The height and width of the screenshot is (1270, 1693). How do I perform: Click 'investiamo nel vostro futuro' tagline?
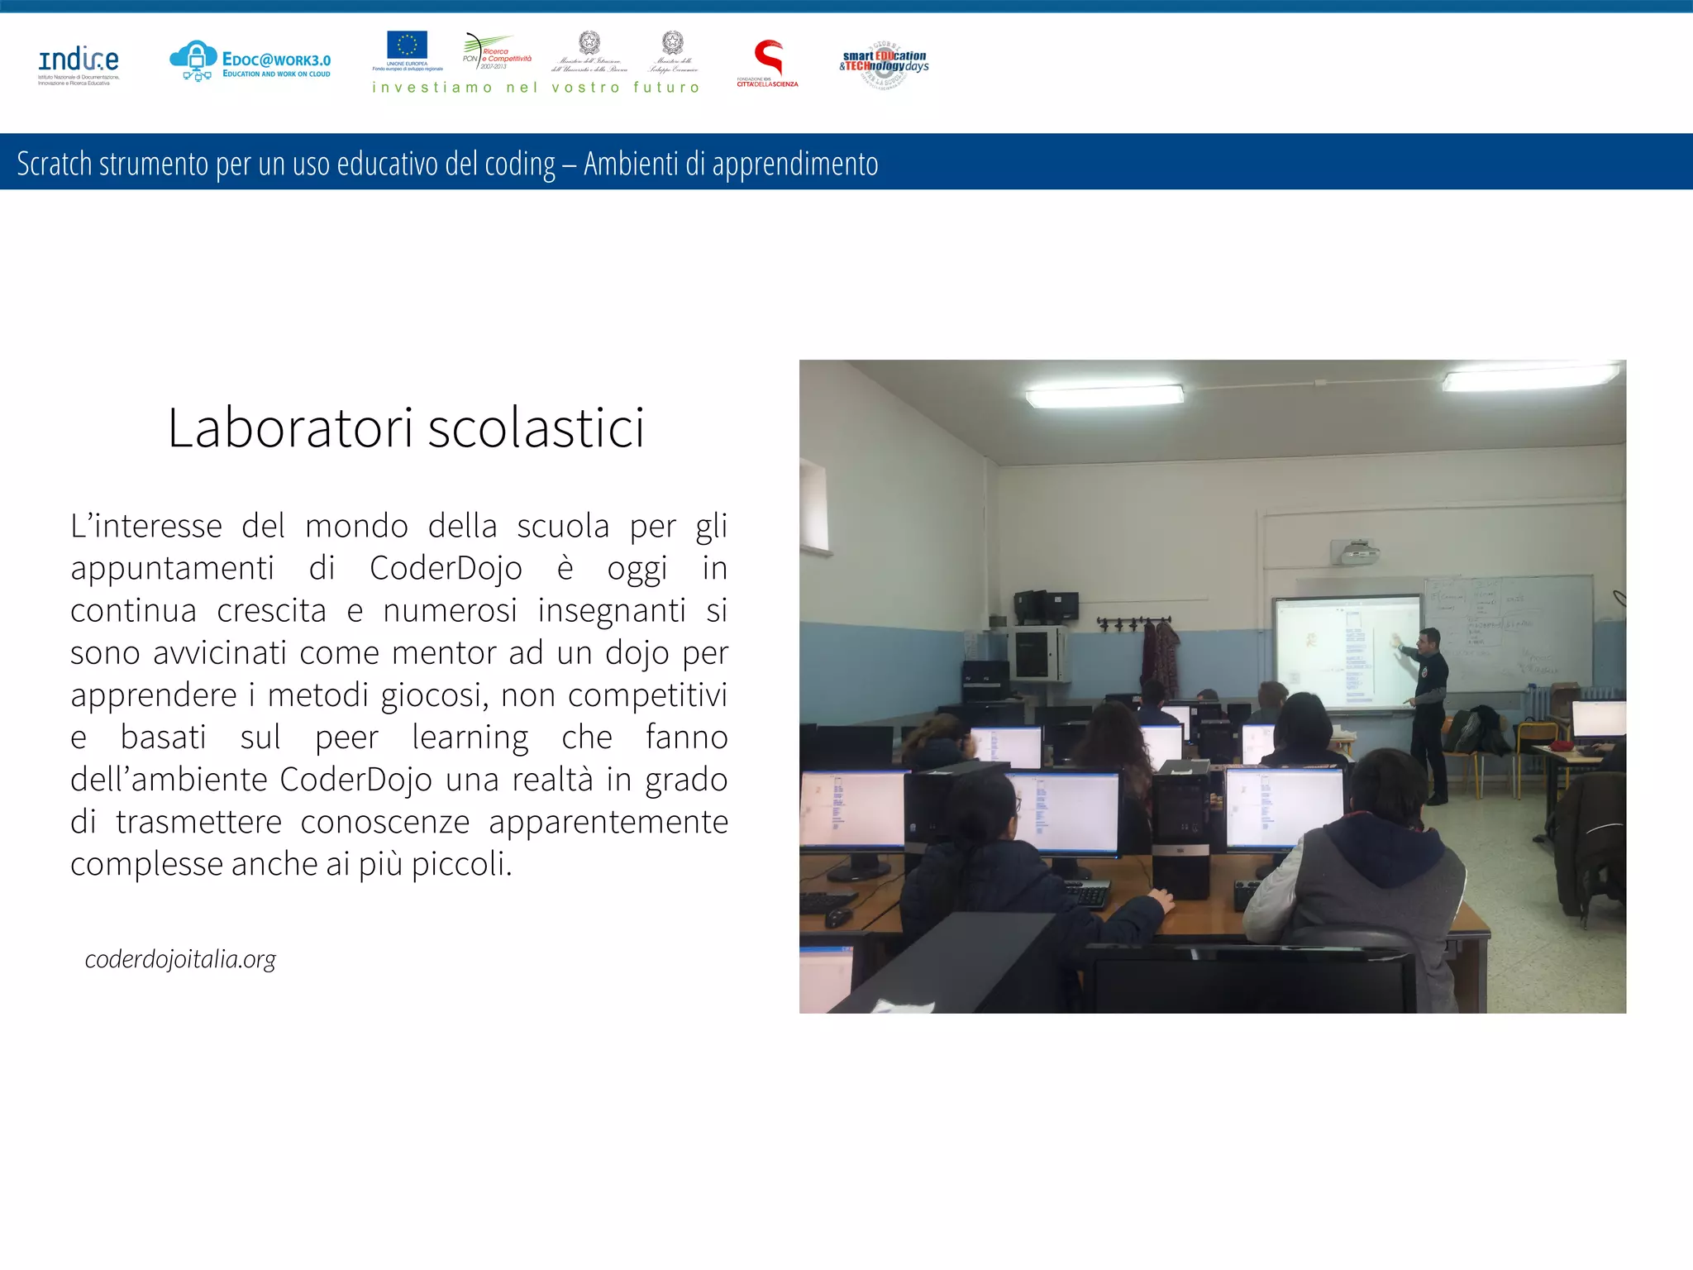pos(536,87)
